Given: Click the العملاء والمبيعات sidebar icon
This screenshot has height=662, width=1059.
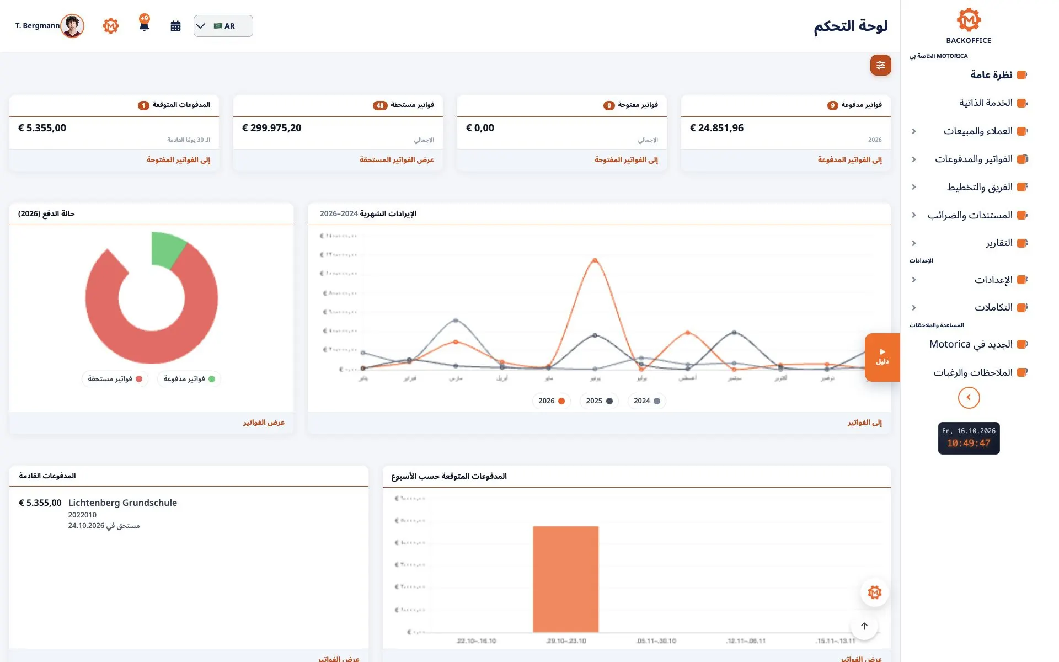Looking at the screenshot, I should [1021, 131].
